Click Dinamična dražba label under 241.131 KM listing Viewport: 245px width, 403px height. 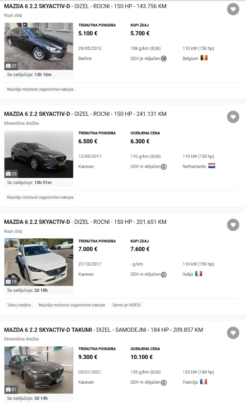pyautogui.click(x=21, y=123)
